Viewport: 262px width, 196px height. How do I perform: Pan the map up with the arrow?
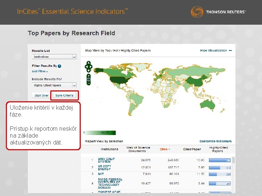[88, 63]
